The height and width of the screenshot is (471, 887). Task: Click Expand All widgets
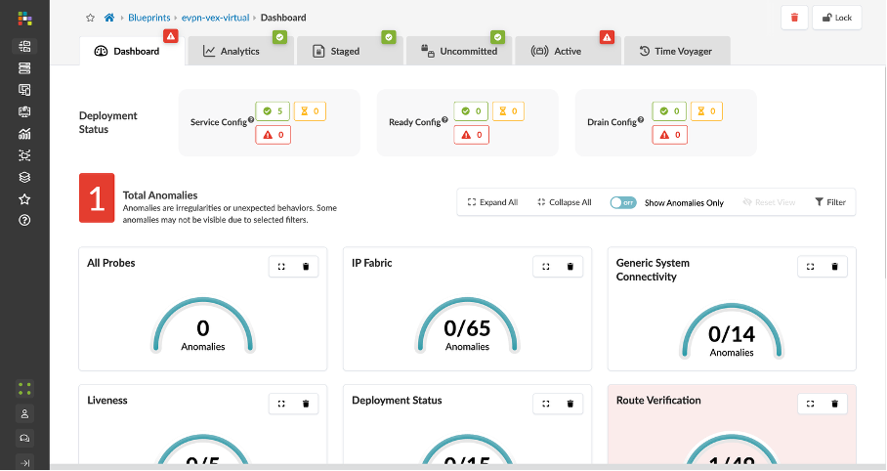pos(492,202)
